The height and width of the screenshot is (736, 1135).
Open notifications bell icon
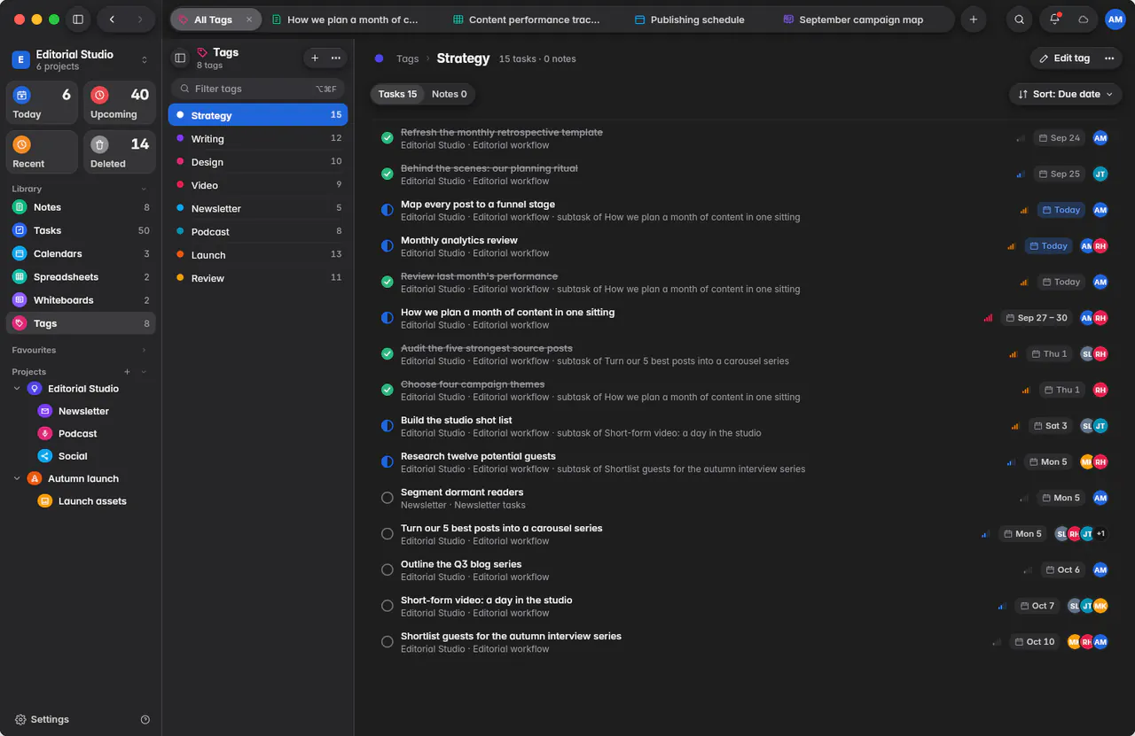coord(1054,19)
